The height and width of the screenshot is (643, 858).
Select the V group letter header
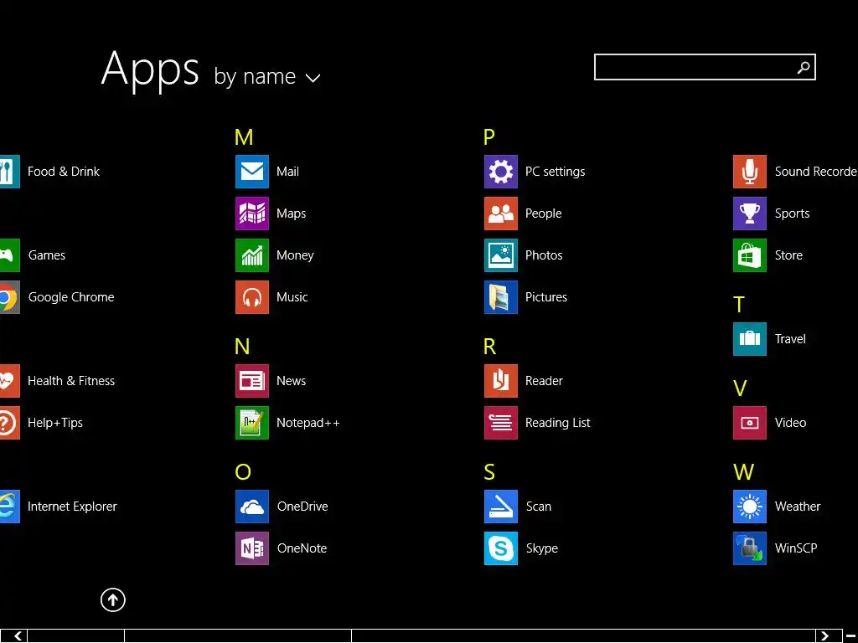point(740,388)
